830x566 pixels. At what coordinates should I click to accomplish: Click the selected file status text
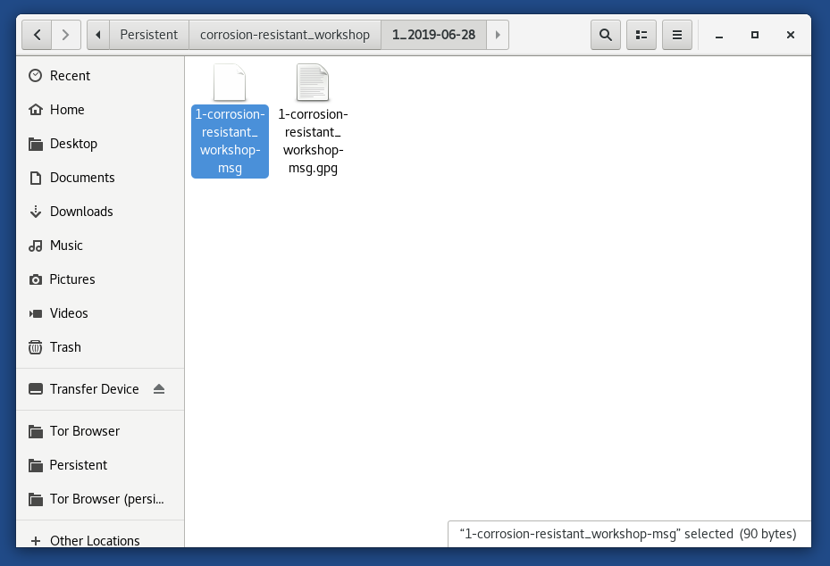tap(628, 534)
